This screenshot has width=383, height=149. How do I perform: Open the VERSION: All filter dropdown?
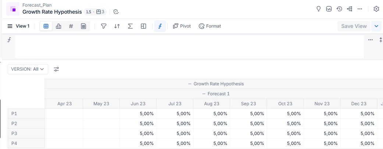(28, 69)
